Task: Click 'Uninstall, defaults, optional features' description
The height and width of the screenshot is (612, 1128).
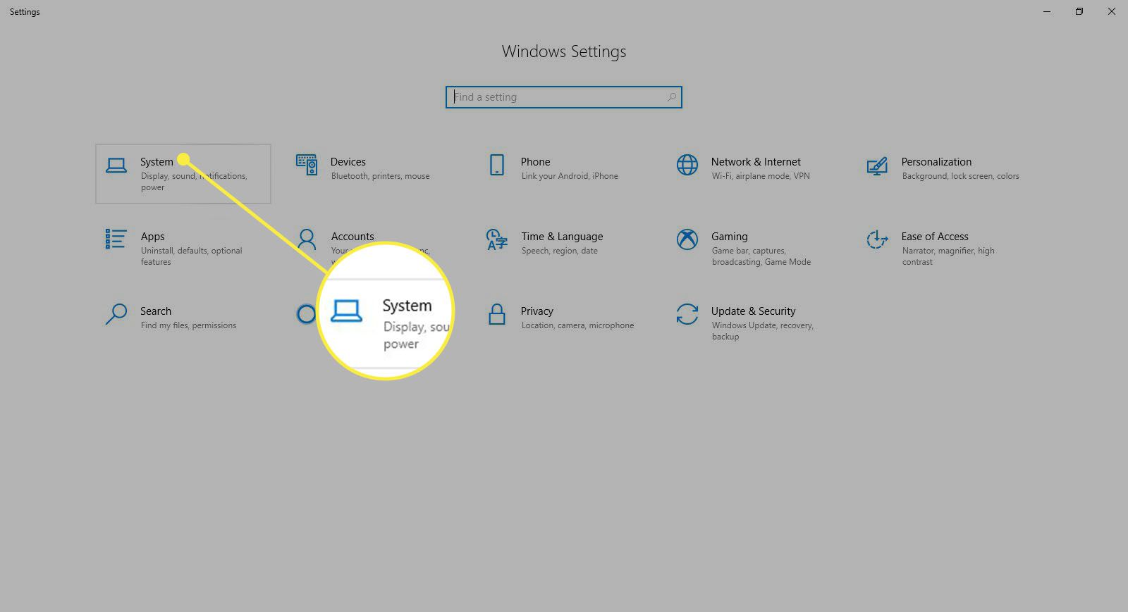Action: [x=191, y=256]
